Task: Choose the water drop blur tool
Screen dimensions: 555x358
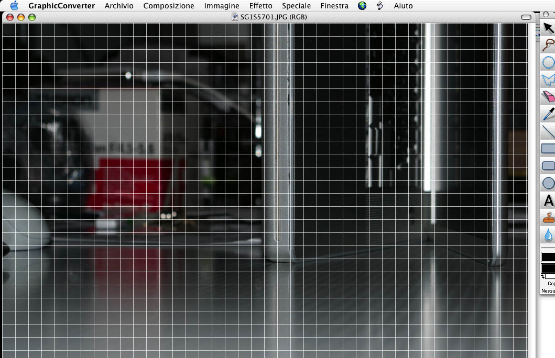Action: pyautogui.click(x=548, y=234)
